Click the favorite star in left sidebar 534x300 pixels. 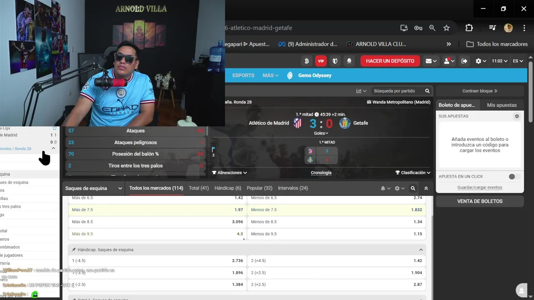tap(54, 128)
